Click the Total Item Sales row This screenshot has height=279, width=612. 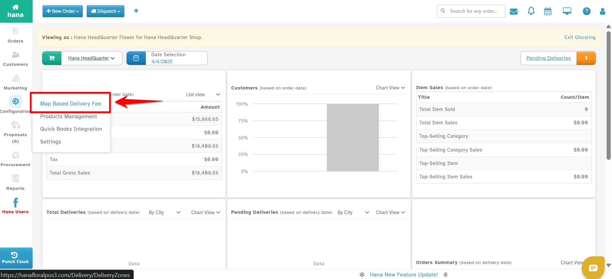pyautogui.click(x=503, y=123)
